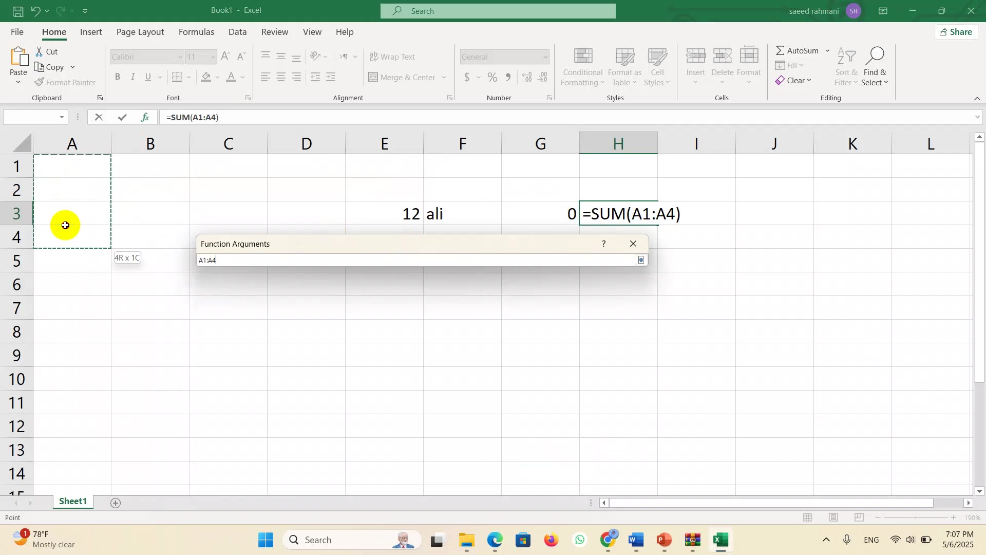Select Normal view in status bar
The height and width of the screenshot is (555, 986).
coord(808,518)
